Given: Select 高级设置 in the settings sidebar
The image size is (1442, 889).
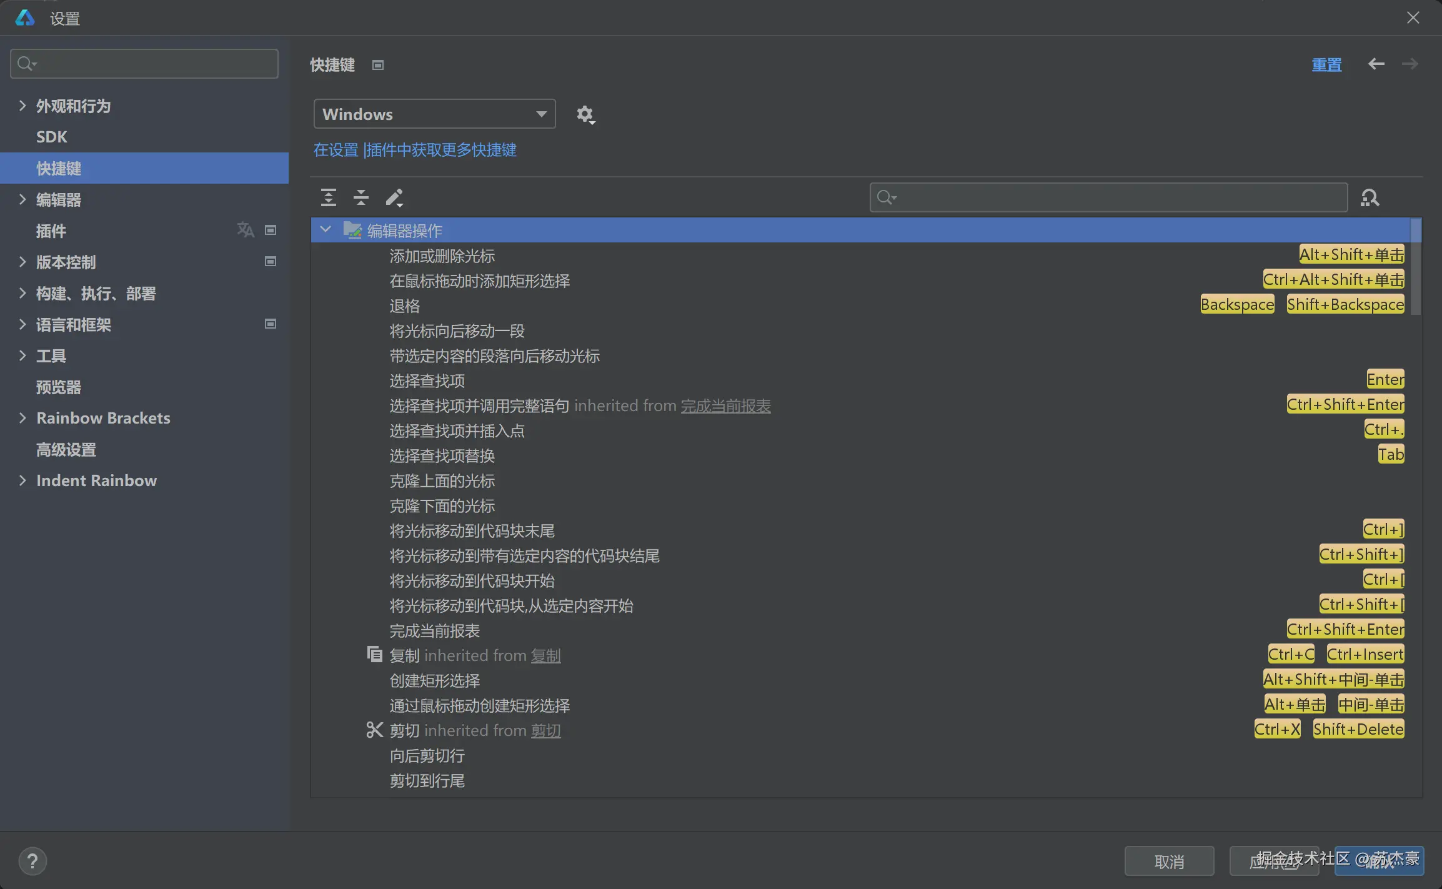Looking at the screenshot, I should tap(66, 449).
